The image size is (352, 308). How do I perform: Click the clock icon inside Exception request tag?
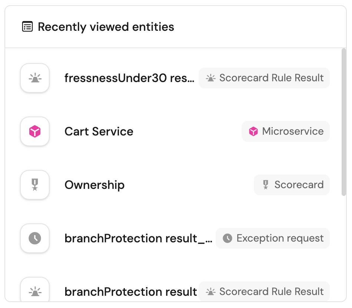228,238
